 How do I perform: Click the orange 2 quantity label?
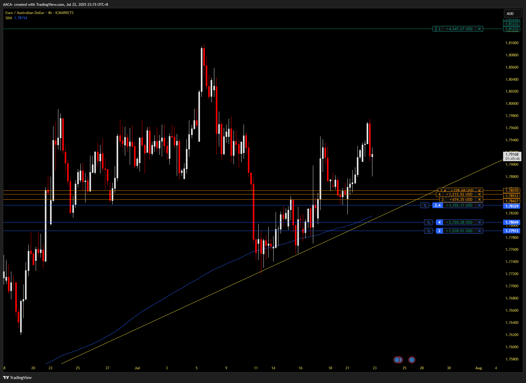coord(443,200)
